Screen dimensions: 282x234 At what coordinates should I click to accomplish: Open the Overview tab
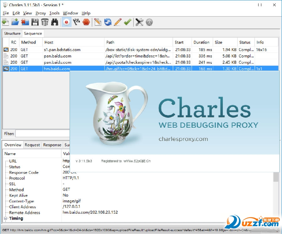(13, 145)
